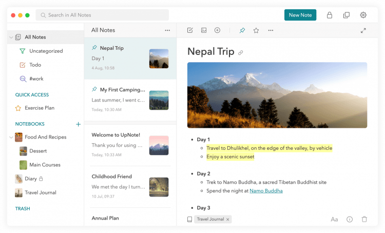Collapse the All Notes chevron in sidebar
385x233 pixels.
(11, 37)
